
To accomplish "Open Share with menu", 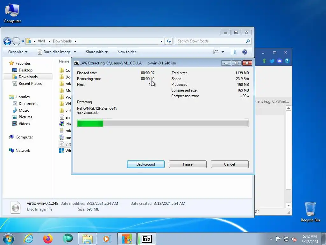I will (97, 52).
